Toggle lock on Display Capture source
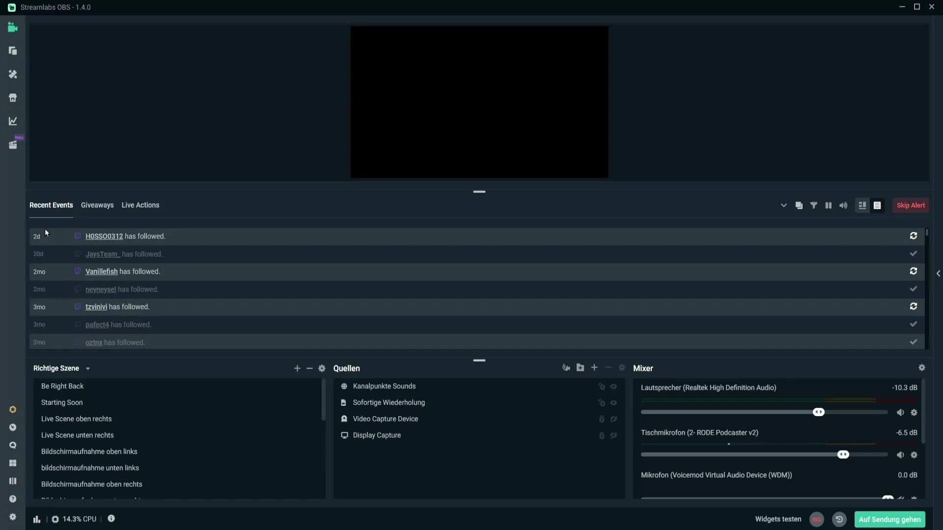The height and width of the screenshot is (530, 943). [602, 435]
